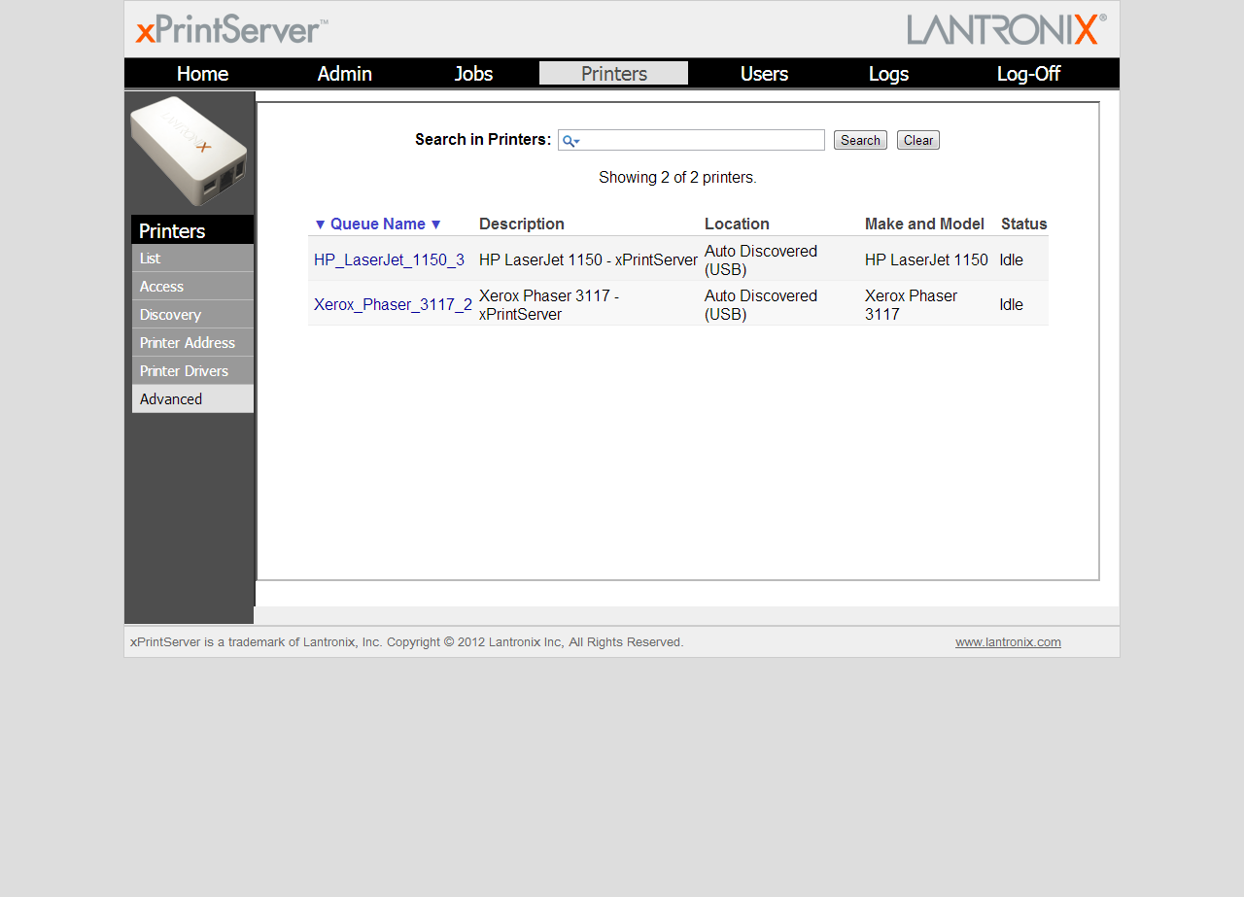
Task: Open the Jobs menu
Action: pos(473,74)
